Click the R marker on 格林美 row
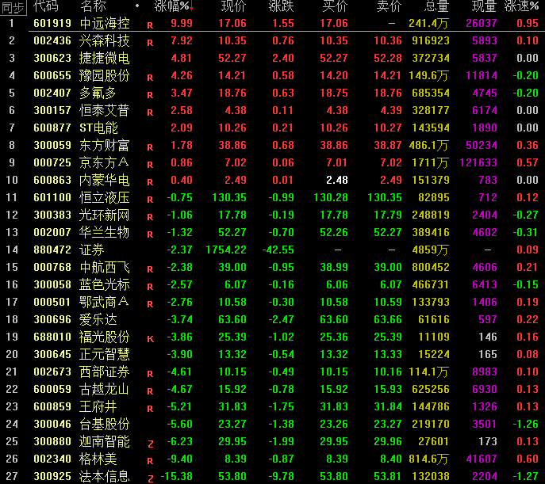The image size is (545, 484). (x=150, y=461)
